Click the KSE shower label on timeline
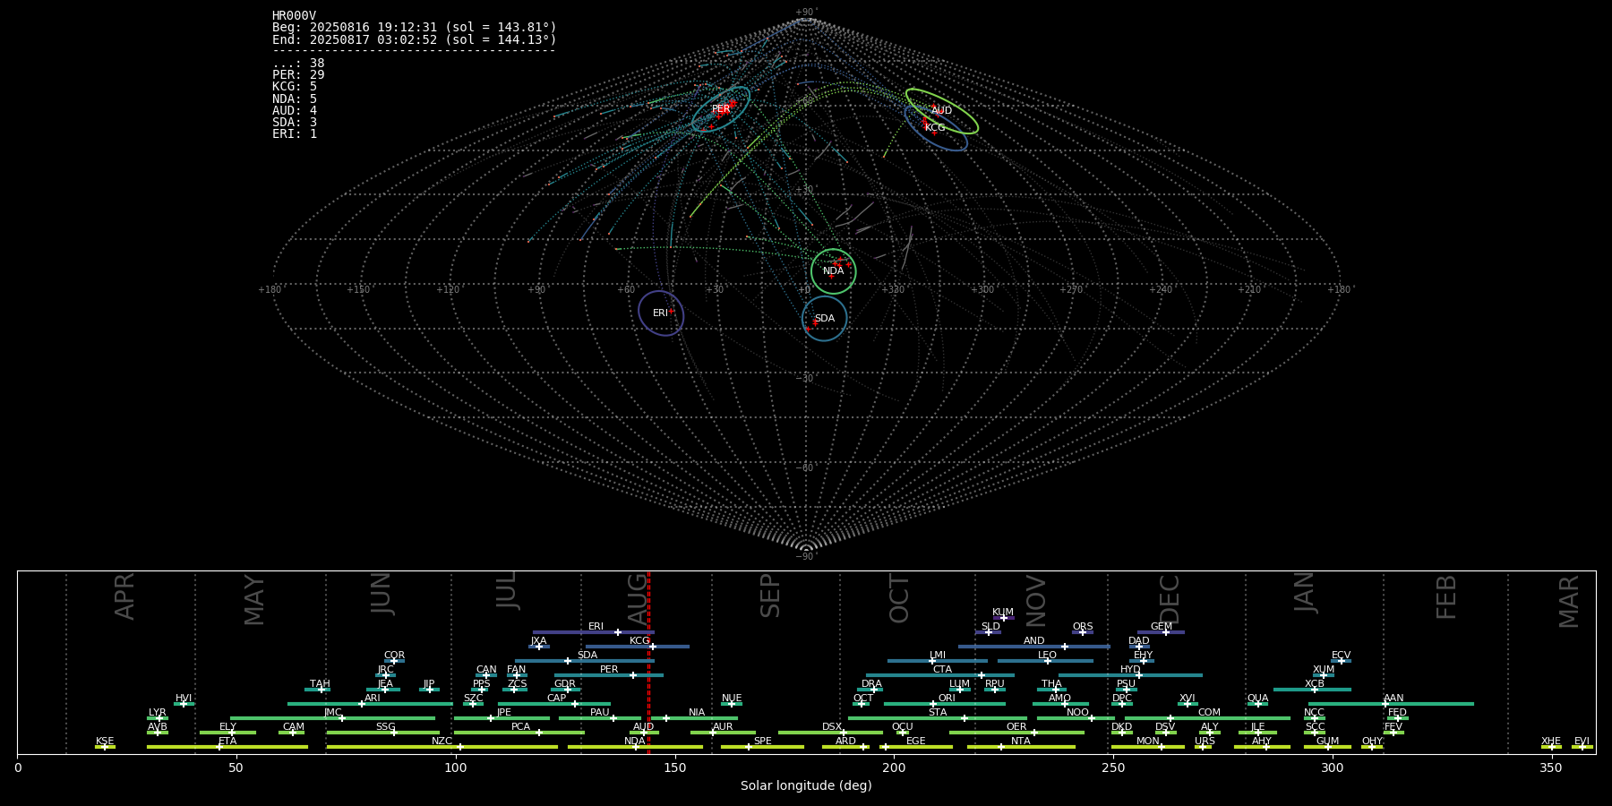 click(105, 742)
